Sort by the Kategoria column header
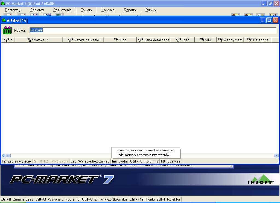This screenshot has height=203, width=280. (x=258, y=40)
